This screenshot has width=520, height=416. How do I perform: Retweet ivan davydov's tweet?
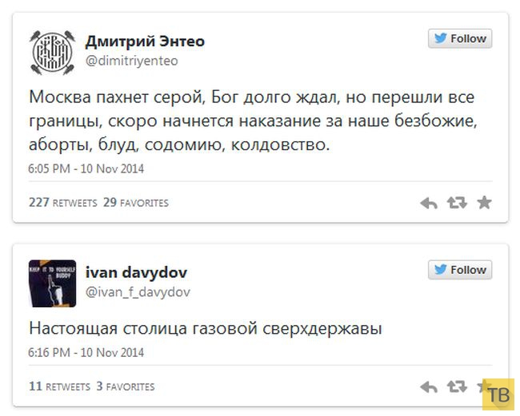point(456,387)
